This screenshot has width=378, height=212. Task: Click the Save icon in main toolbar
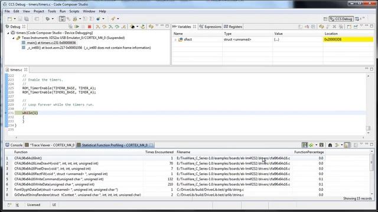point(20,19)
